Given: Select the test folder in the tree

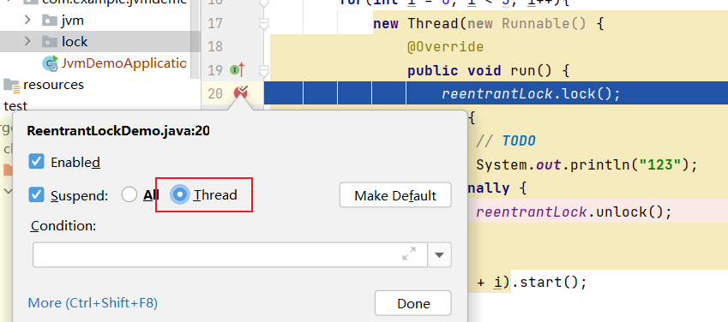Looking at the screenshot, I should [x=15, y=106].
